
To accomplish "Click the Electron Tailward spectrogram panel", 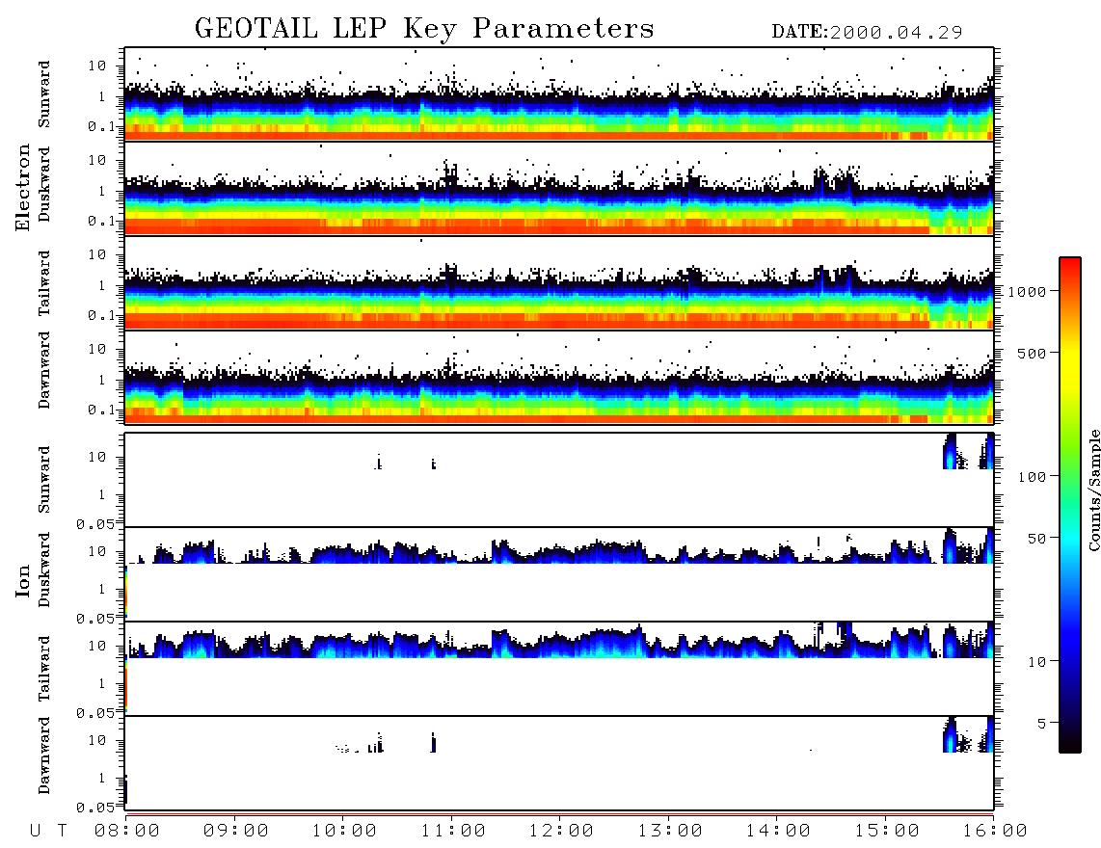I will tap(559, 283).
